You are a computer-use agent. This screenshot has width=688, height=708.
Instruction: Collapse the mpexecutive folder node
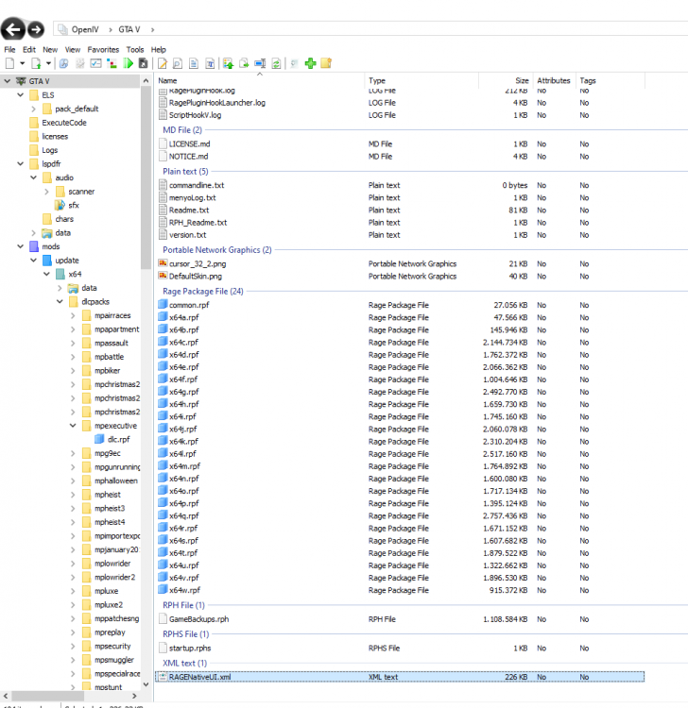tap(73, 426)
